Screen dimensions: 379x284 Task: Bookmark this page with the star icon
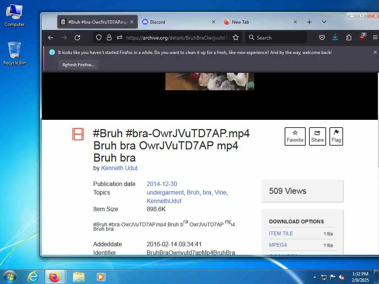coord(236,37)
